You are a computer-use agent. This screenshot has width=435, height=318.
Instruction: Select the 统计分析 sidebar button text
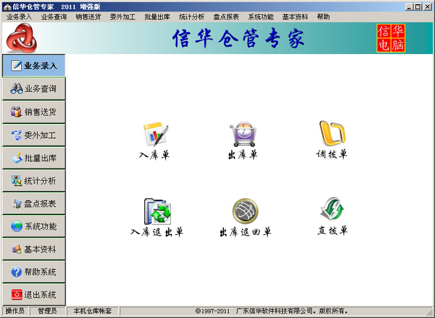[40, 181]
